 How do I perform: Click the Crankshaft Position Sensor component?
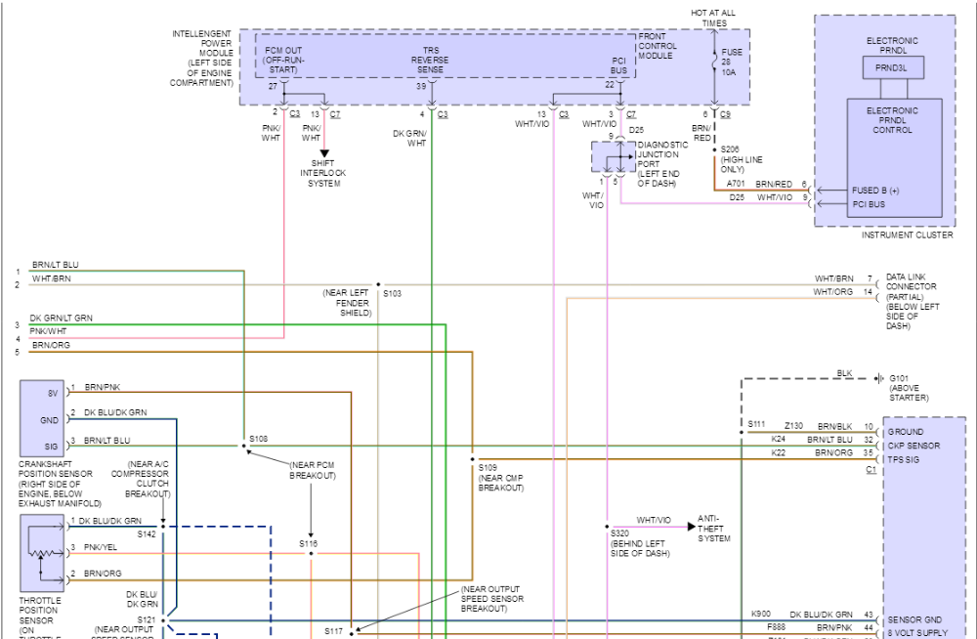click(42, 418)
